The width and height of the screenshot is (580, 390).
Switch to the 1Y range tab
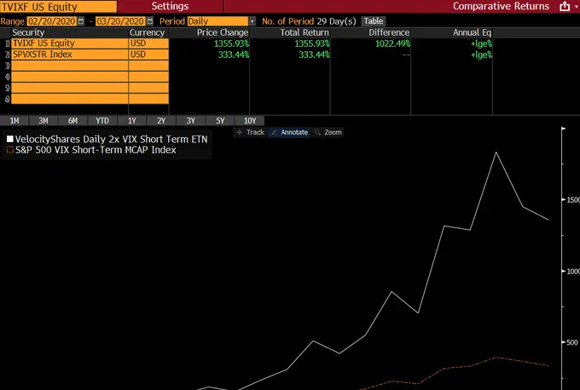tap(132, 120)
